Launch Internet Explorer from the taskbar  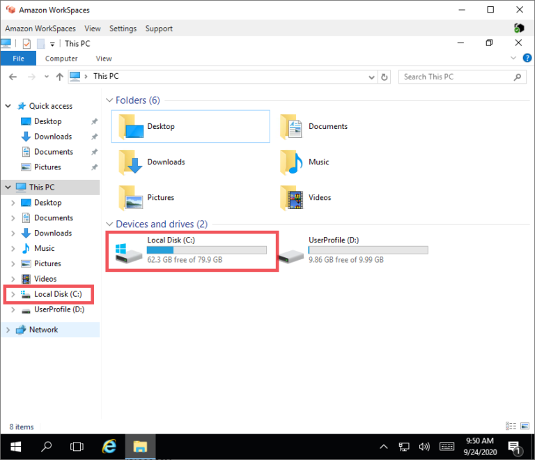pyautogui.click(x=109, y=446)
